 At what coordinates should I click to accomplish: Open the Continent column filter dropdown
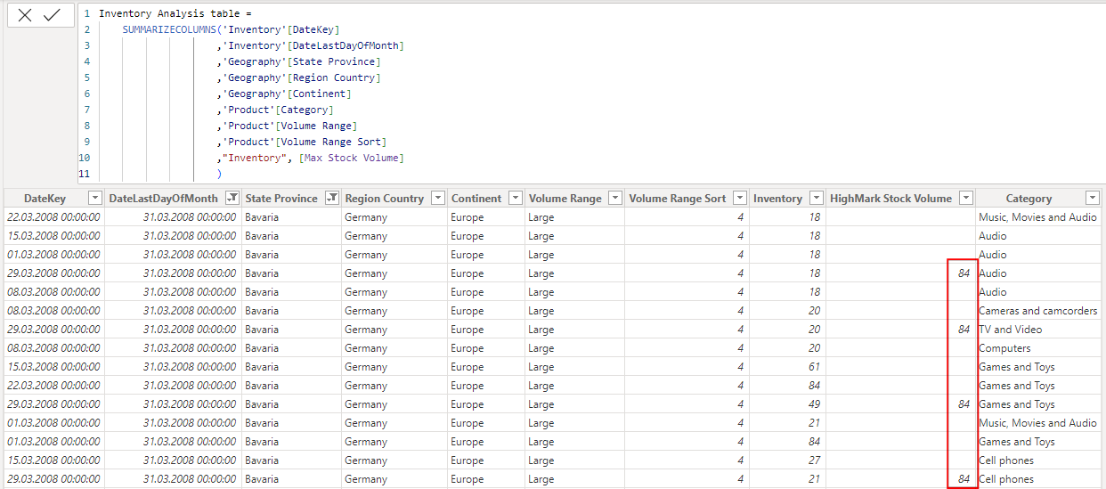tap(515, 198)
